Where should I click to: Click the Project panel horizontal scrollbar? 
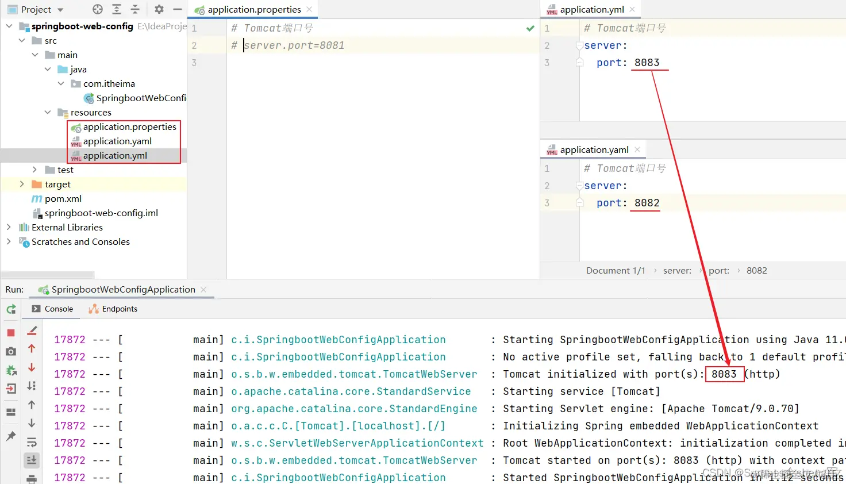tap(47, 275)
